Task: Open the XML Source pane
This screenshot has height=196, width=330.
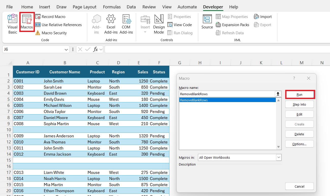Action: click(x=207, y=22)
